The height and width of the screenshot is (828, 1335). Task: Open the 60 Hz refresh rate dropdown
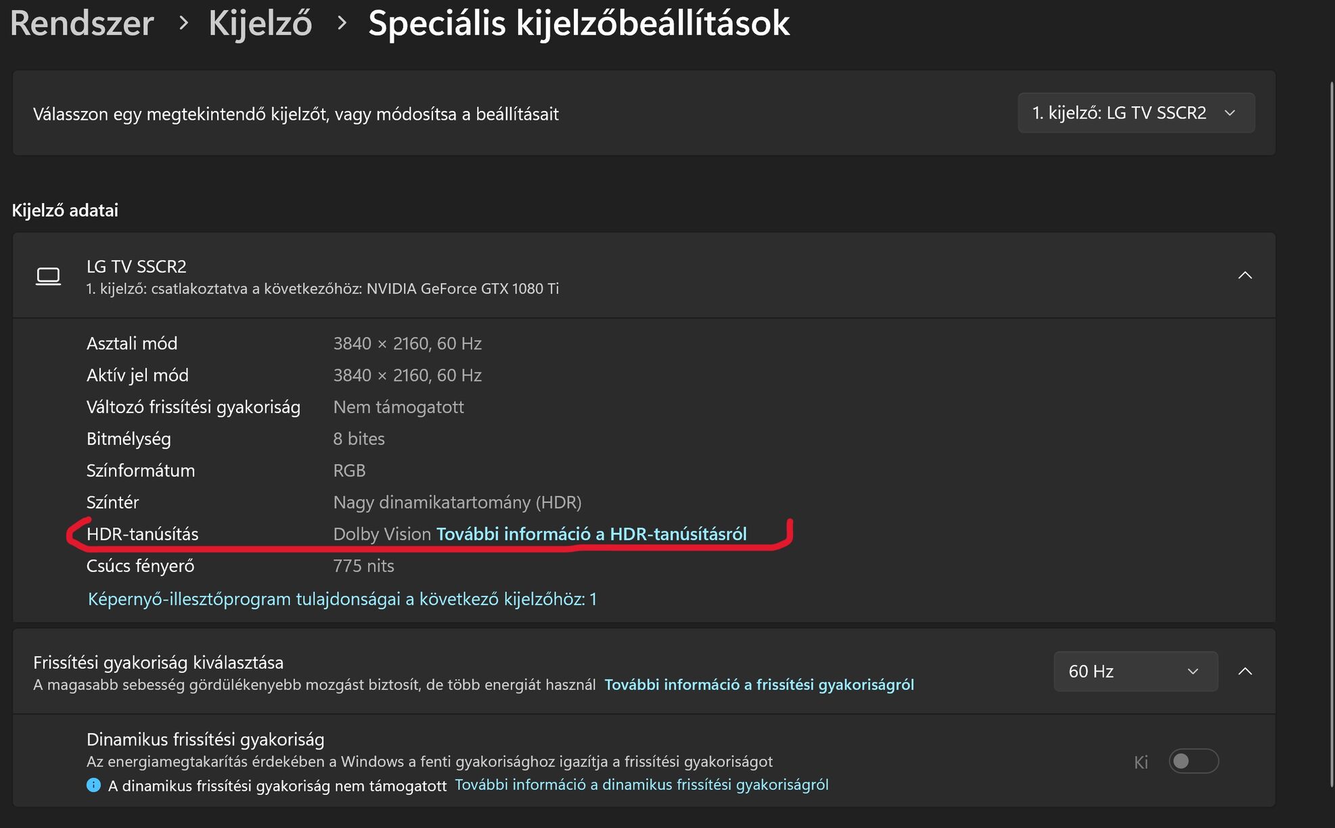[x=1135, y=672]
